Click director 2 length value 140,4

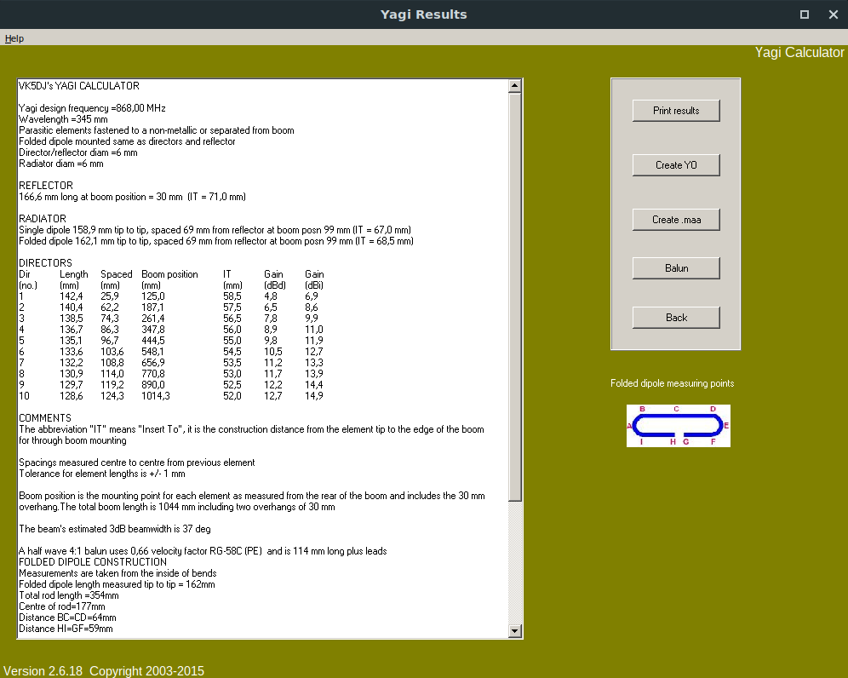click(x=71, y=307)
